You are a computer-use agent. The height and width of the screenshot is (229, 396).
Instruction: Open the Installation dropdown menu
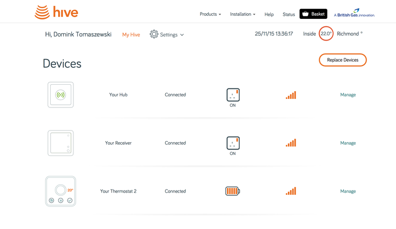click(242, 14)
